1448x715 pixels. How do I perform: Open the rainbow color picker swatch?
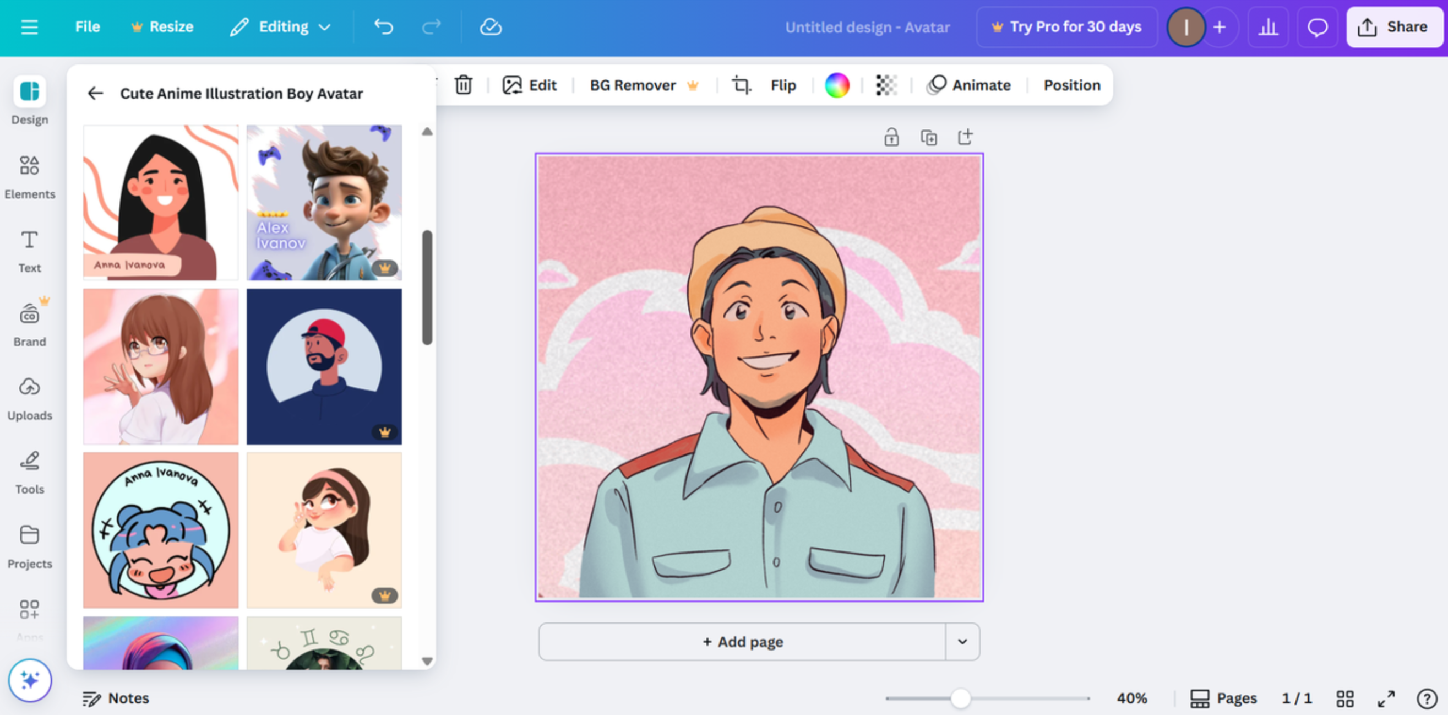coord(836,85)
